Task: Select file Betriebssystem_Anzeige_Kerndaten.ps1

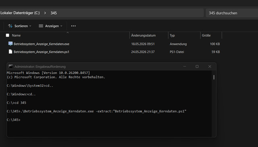Action: coord(42,52)
